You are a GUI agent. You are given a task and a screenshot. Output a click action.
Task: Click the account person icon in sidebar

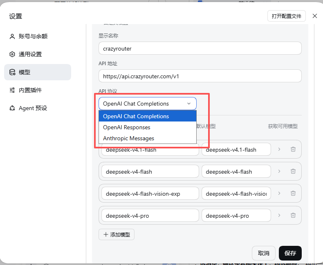[x=12, y=36]
